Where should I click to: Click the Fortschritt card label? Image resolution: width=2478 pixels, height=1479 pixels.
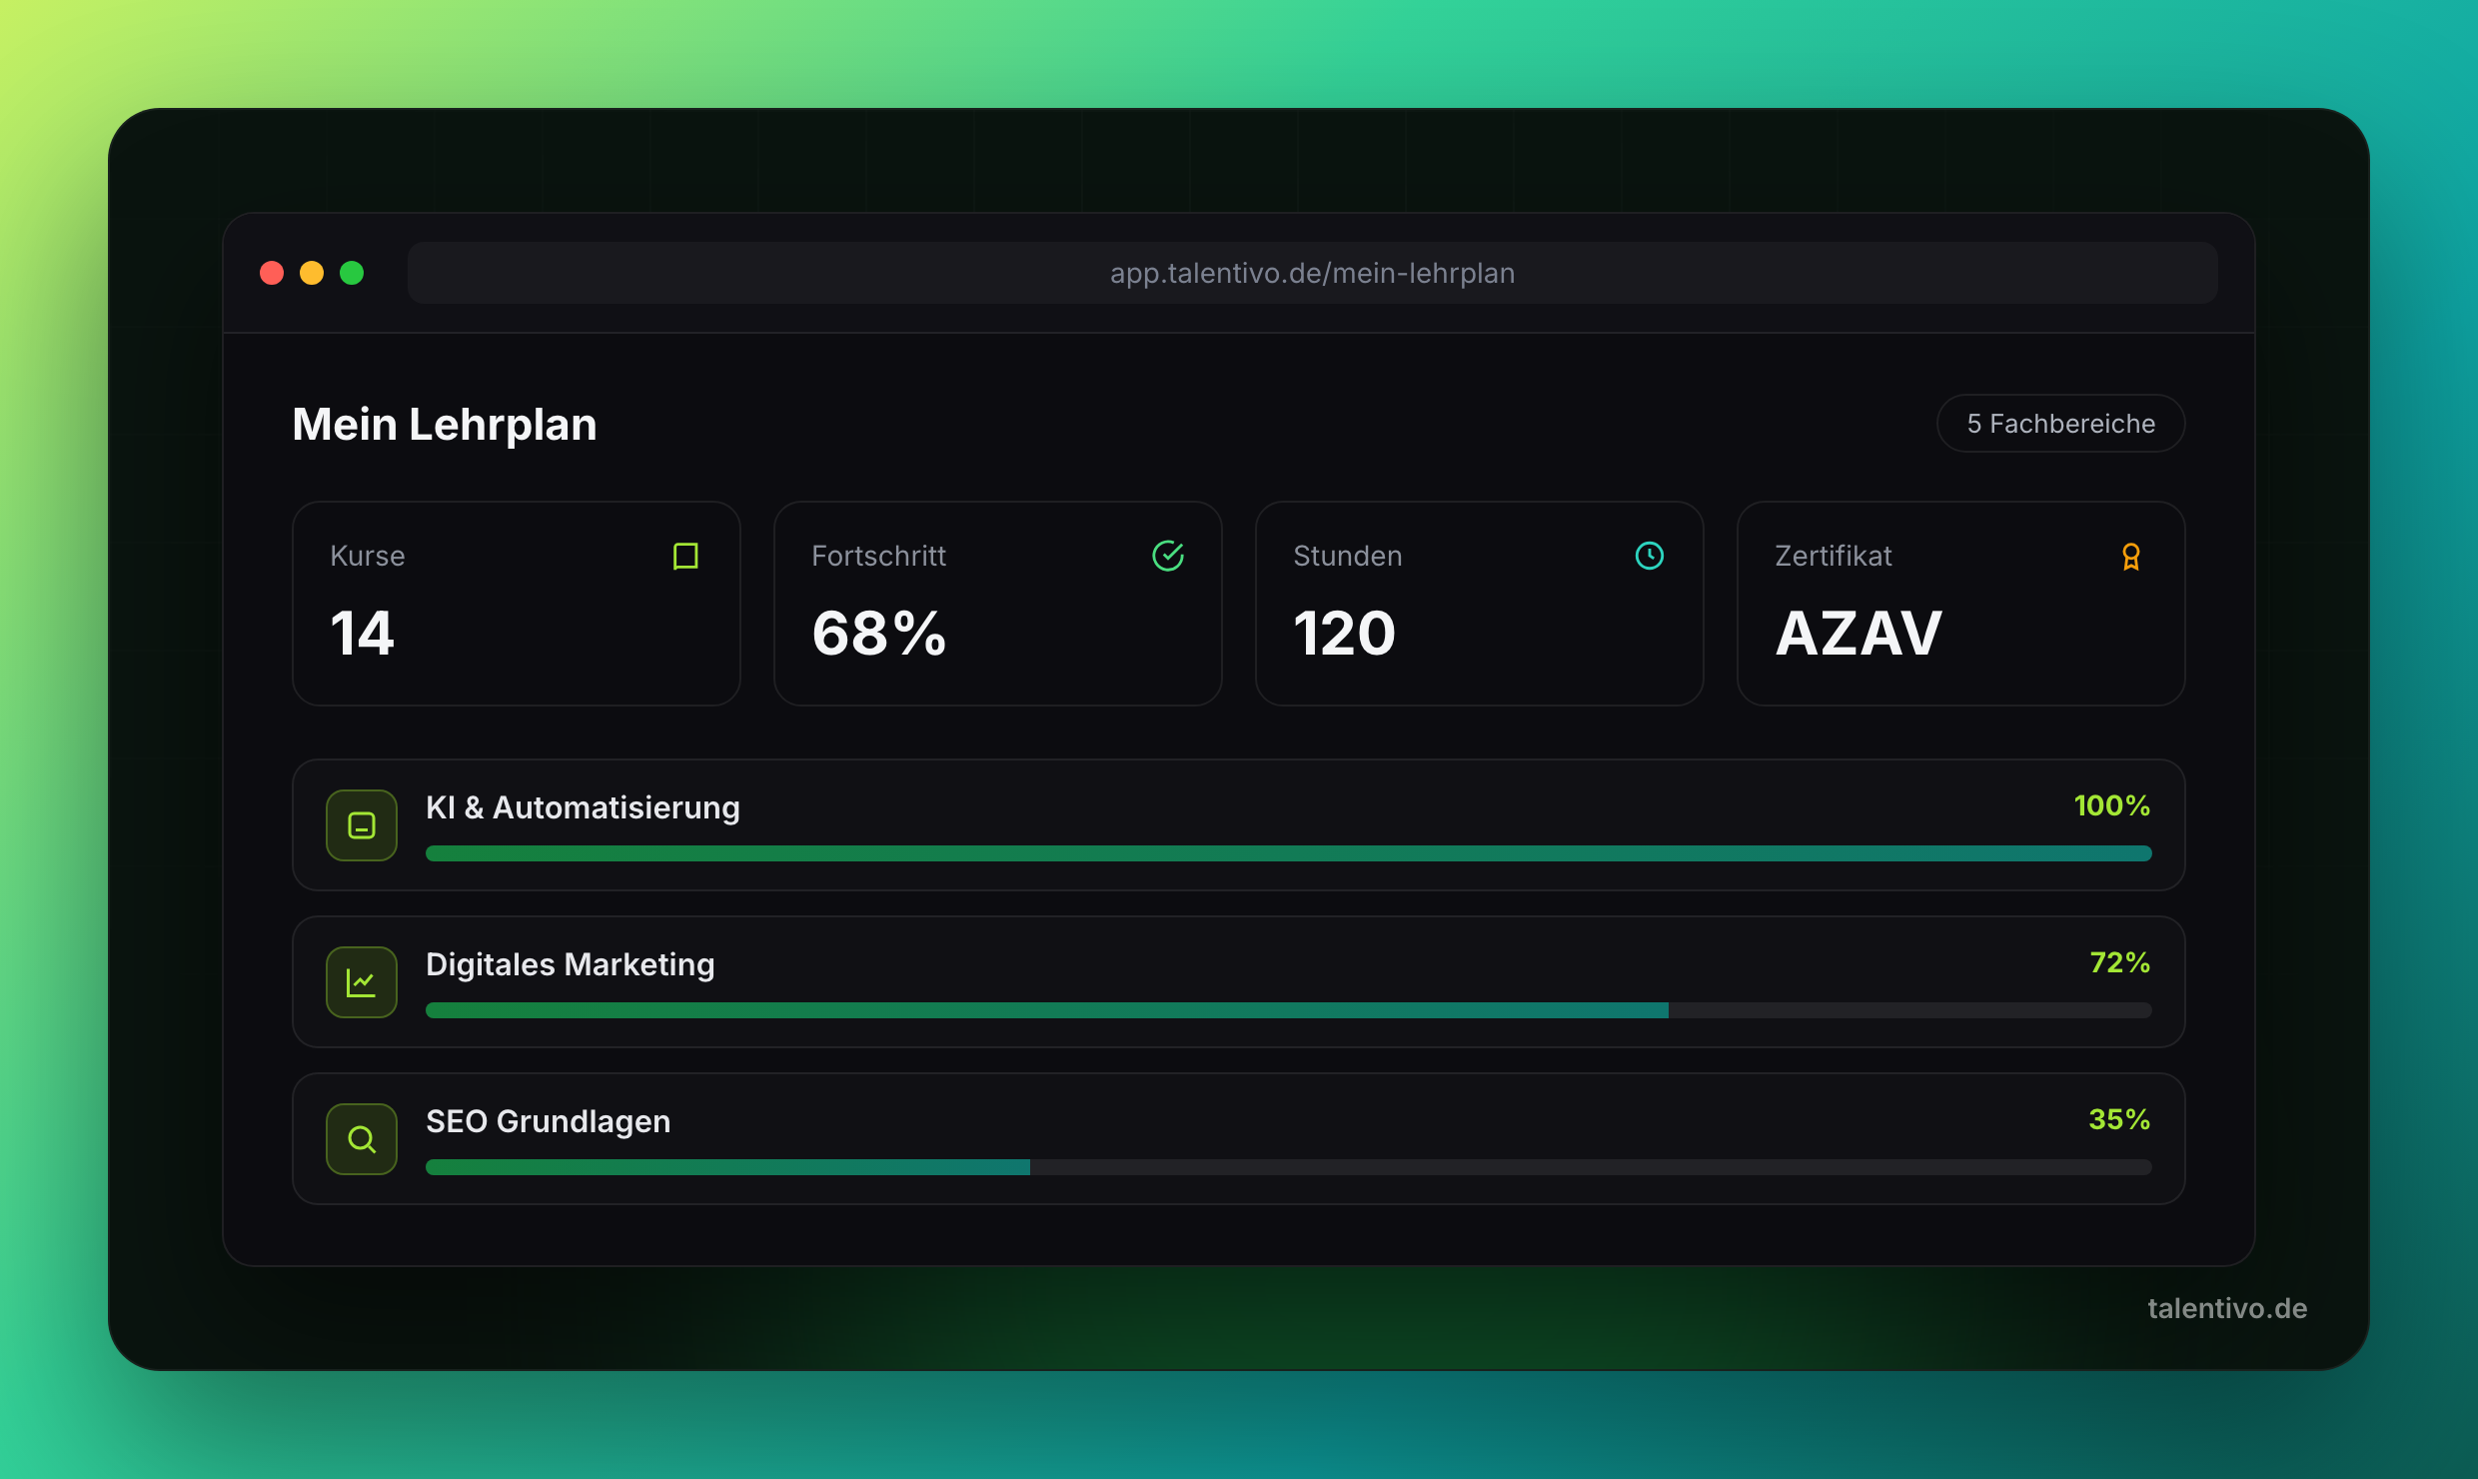(x=878, y=556)
